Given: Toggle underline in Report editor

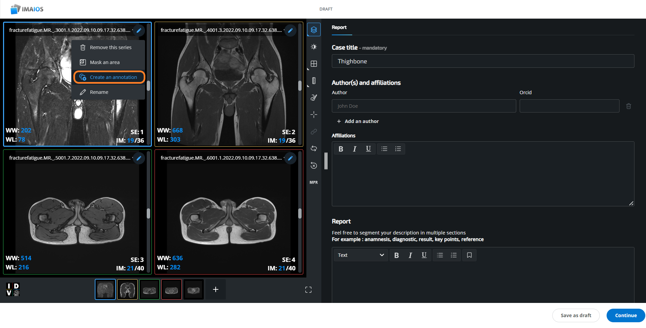Looking at the screenshot, I should (424, 255).
